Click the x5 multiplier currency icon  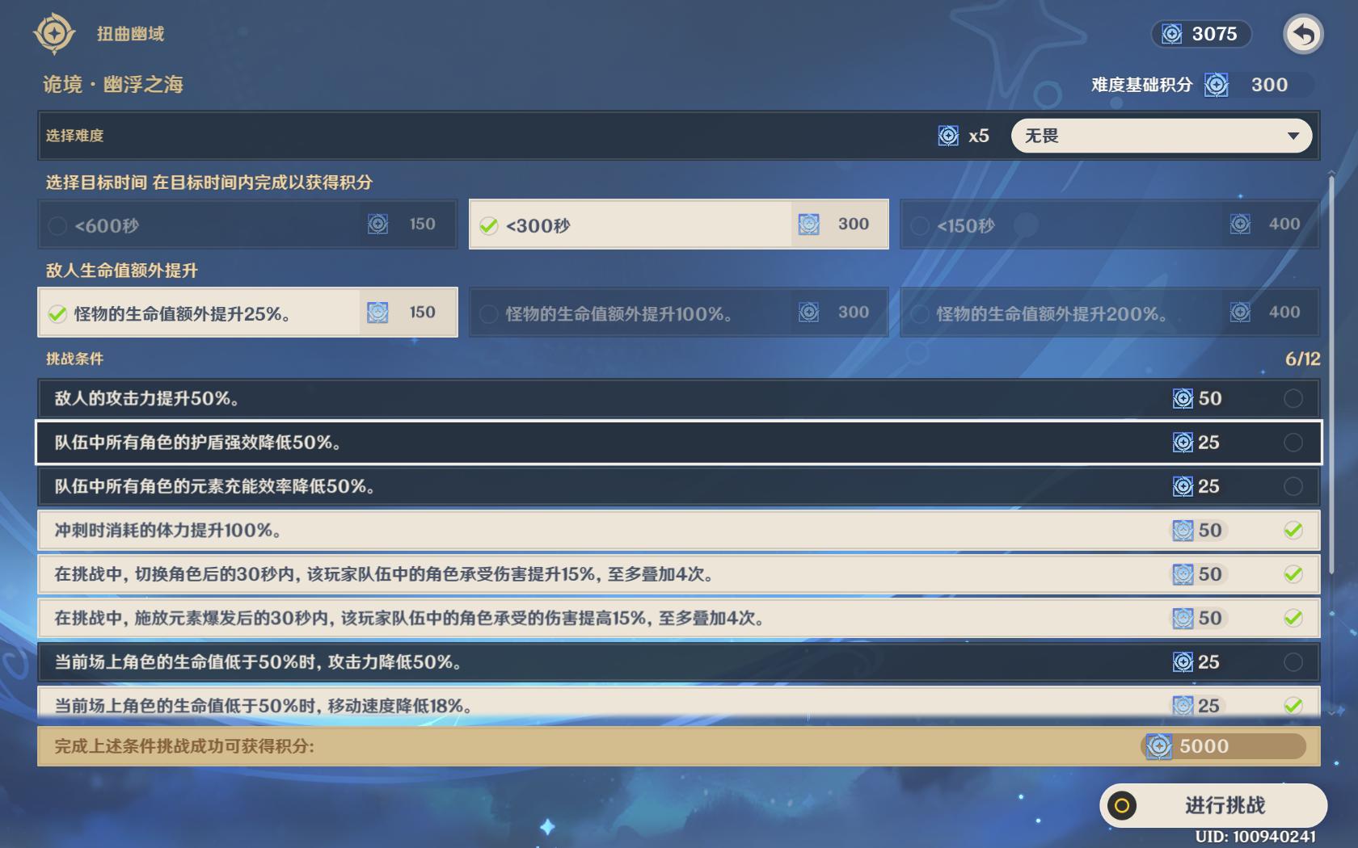(x=946, y=136)
